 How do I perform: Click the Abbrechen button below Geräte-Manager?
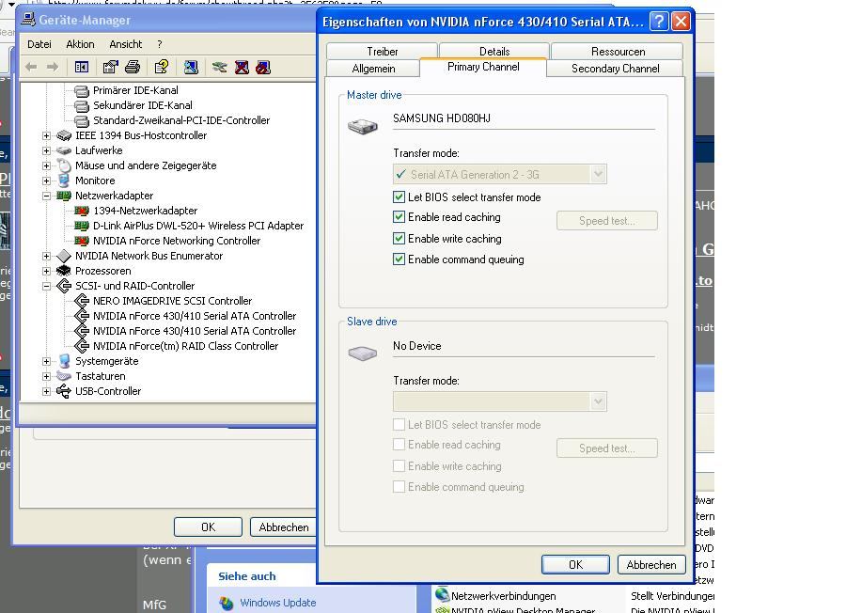[283, 527]
